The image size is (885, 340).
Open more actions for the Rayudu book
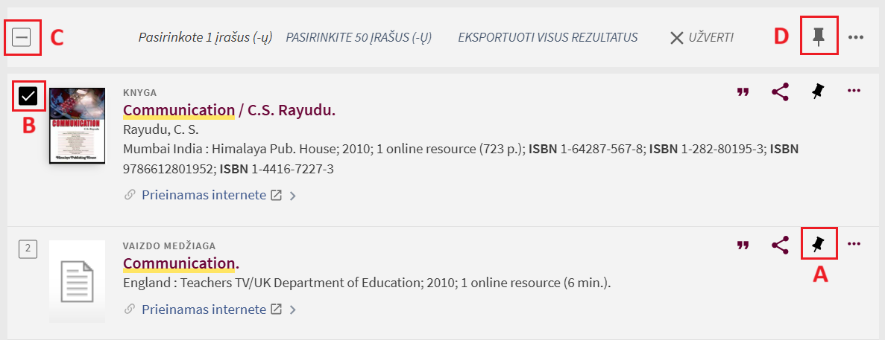pyautogui.click(x=854, y=92)
